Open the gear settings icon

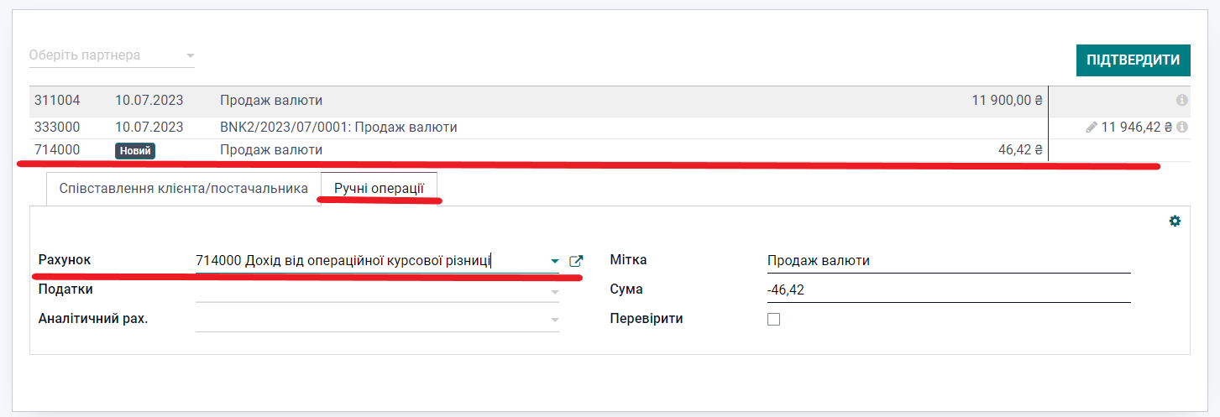coord(1175,221)
